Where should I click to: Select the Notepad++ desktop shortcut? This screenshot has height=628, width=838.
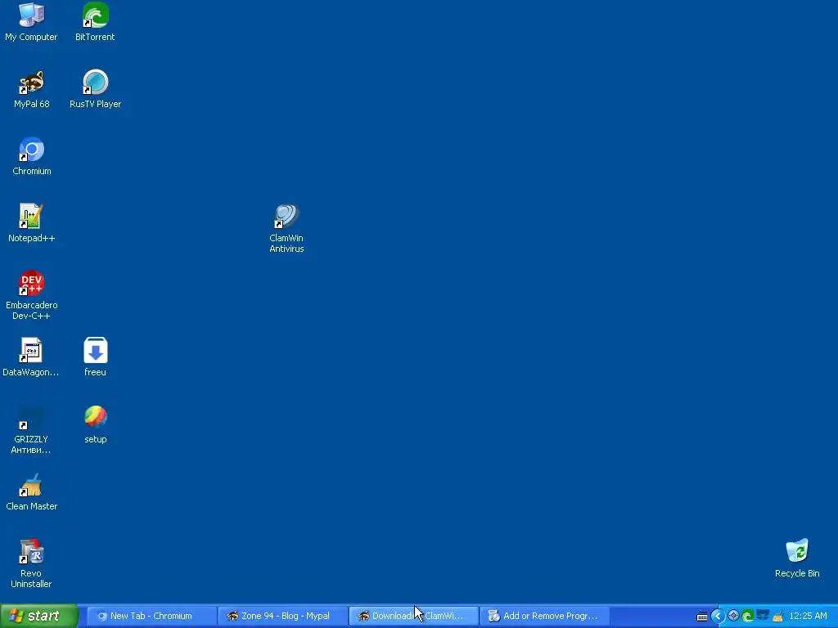(32, 223)
